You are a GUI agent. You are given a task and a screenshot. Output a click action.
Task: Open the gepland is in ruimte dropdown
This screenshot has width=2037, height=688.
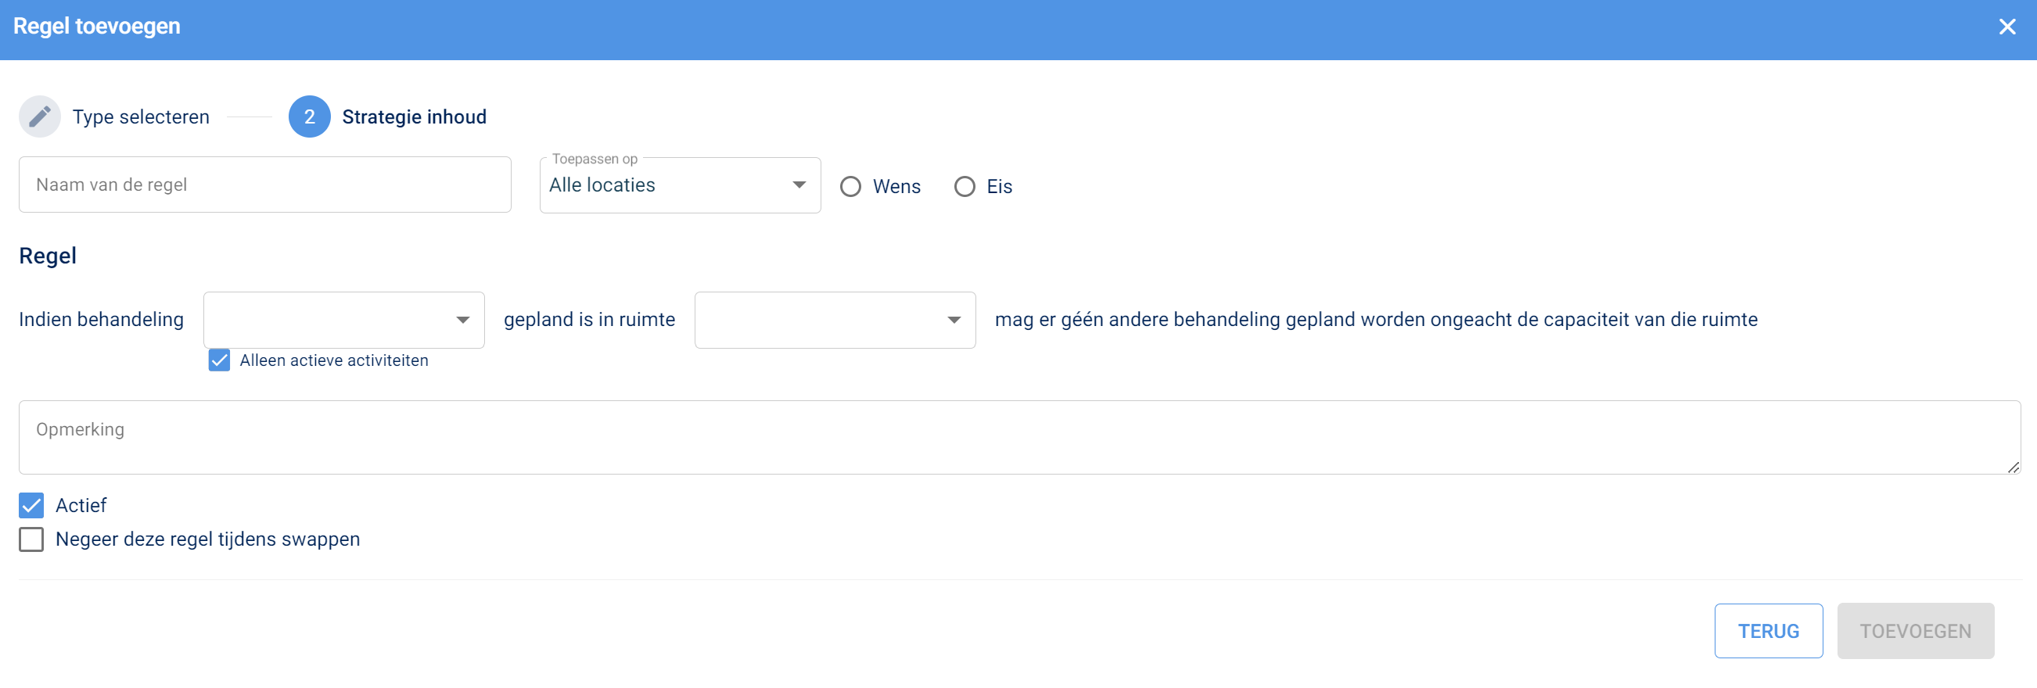coord(835,320)
